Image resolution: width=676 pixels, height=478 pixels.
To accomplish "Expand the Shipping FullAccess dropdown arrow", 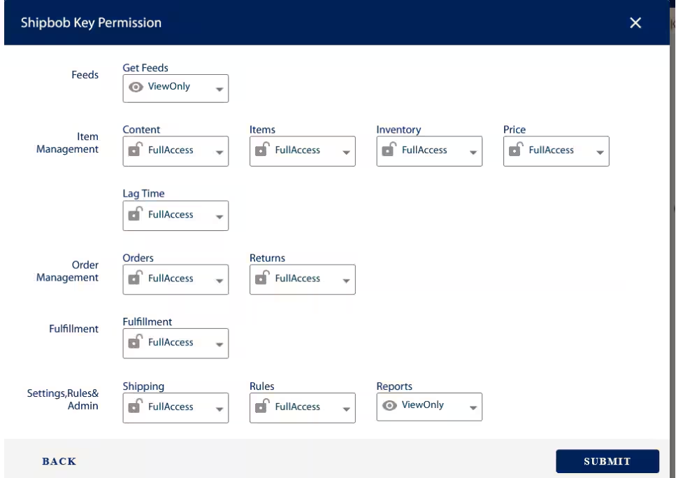I will pos(220,408).
